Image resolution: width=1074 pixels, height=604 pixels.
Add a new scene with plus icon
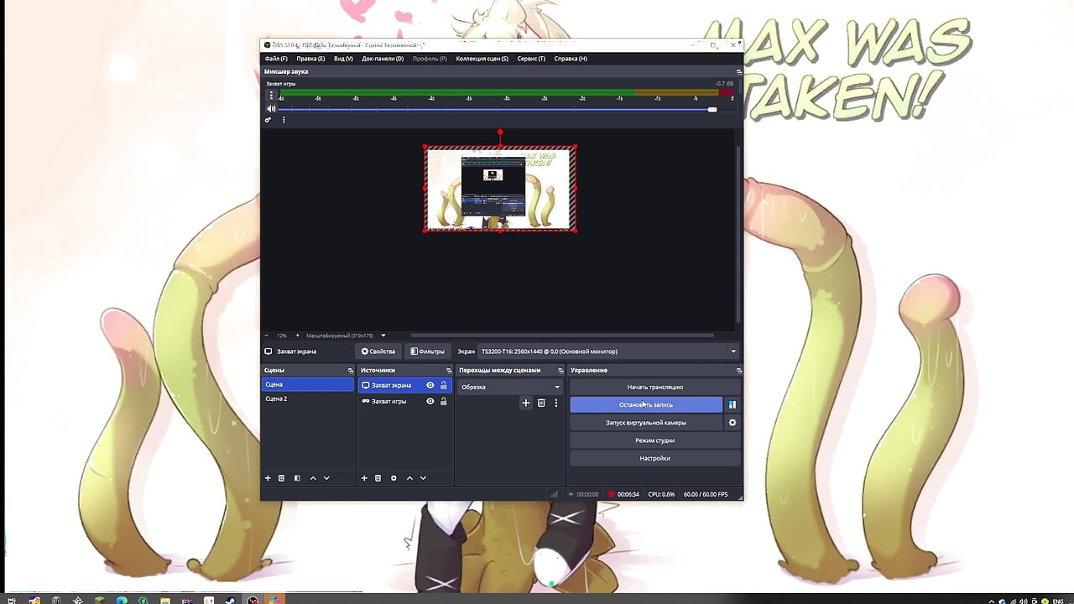click(268, 477)
